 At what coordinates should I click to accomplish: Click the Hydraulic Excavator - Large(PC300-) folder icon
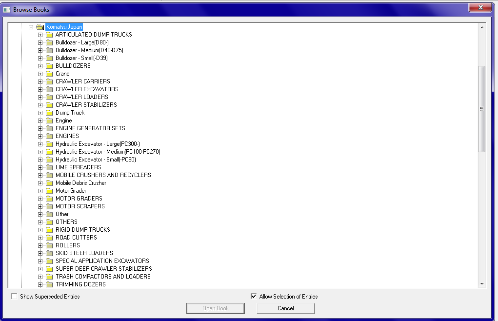pyautogui.click(x=49, y=144)
